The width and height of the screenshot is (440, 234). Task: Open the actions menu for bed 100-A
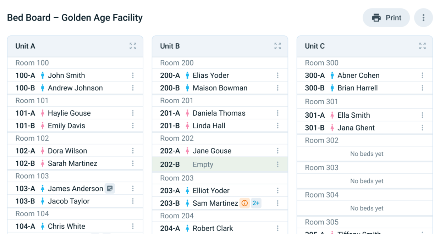(x=133, y=75)
